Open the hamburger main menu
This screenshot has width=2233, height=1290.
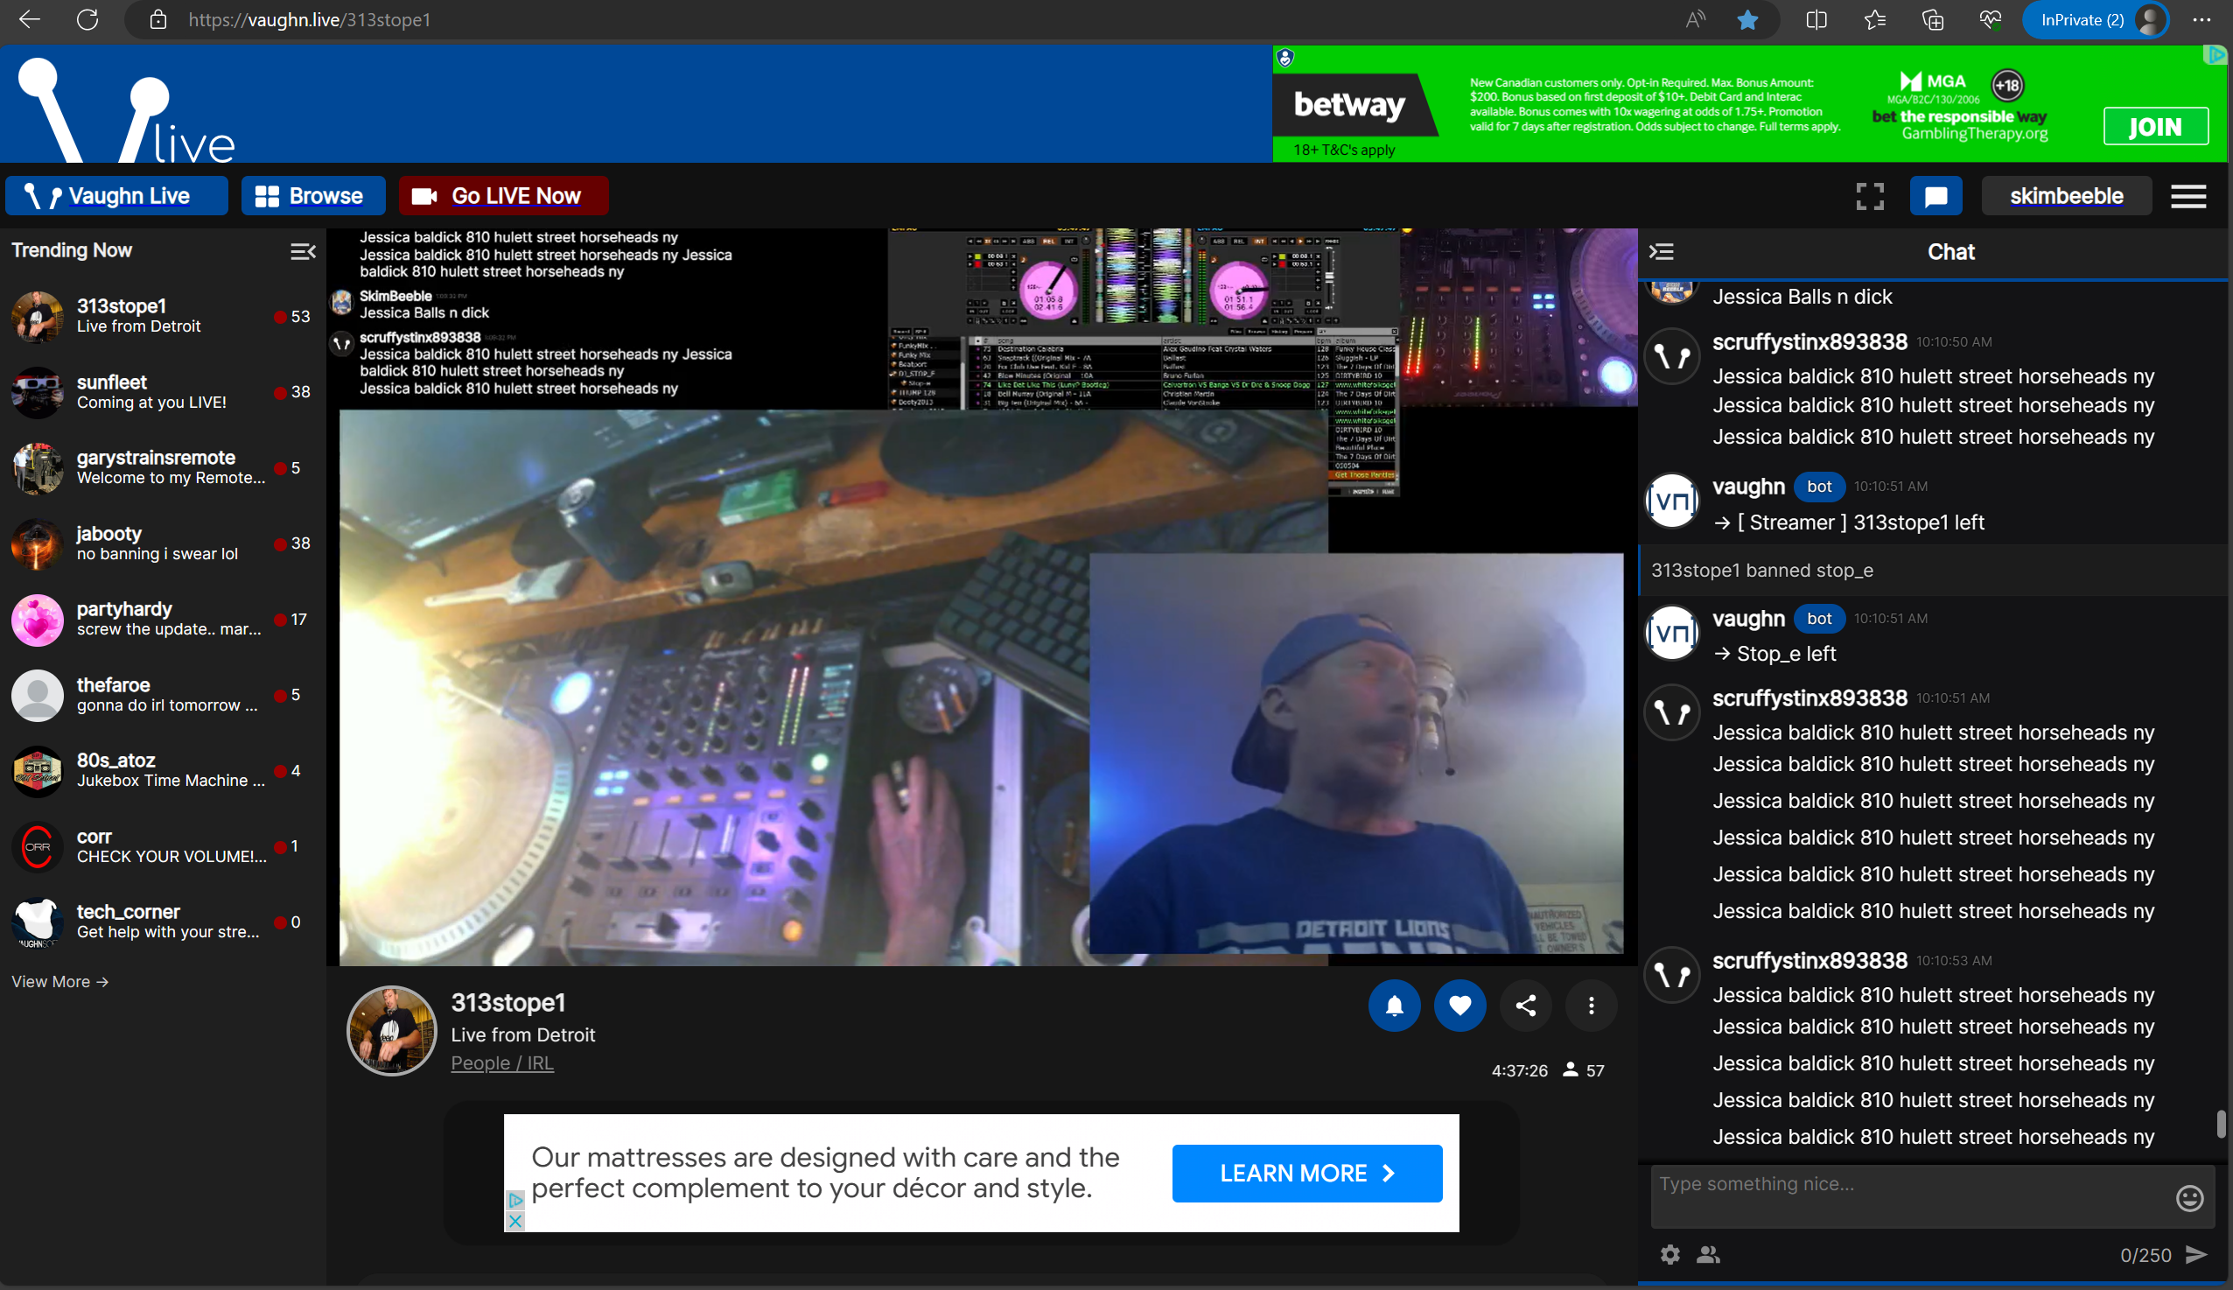(2187, 196)
